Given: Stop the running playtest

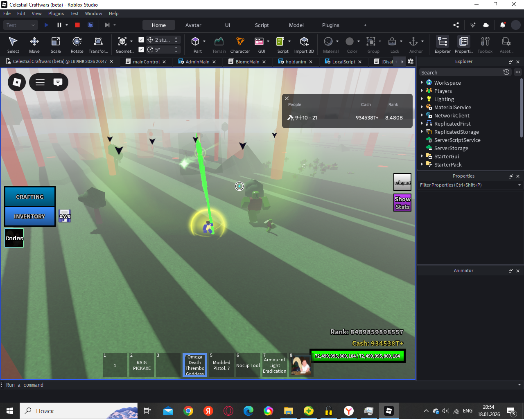Looking at the screenshot, I should coord(77,25).
